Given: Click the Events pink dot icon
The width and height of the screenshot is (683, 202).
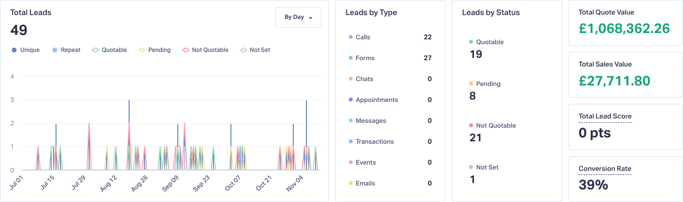Looking at the screenshot, I should 351,163.
